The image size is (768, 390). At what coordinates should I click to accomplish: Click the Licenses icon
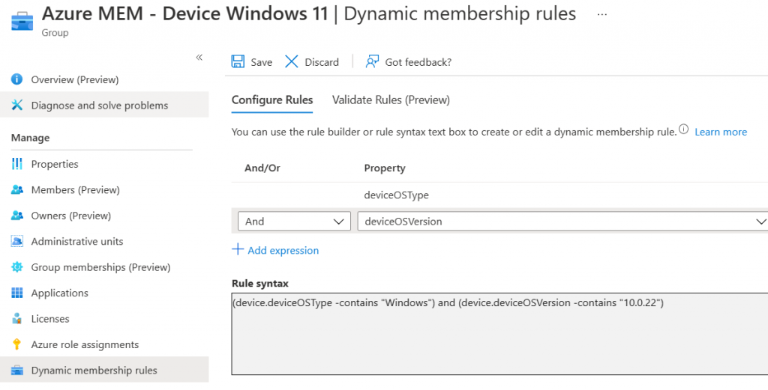point(16,319)
